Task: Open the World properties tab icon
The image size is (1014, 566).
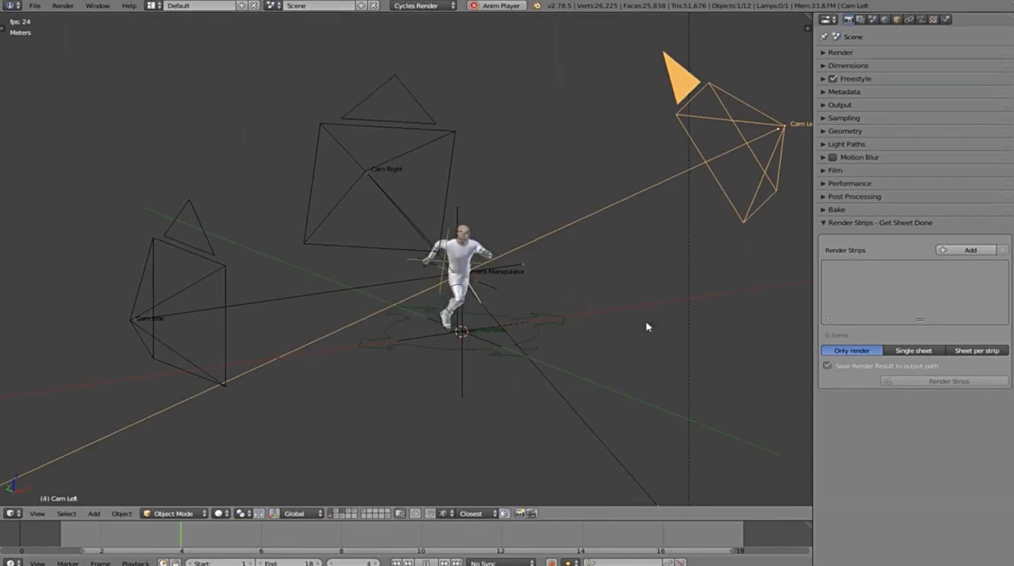Action: pyautogui.click(x=884, y=20)
